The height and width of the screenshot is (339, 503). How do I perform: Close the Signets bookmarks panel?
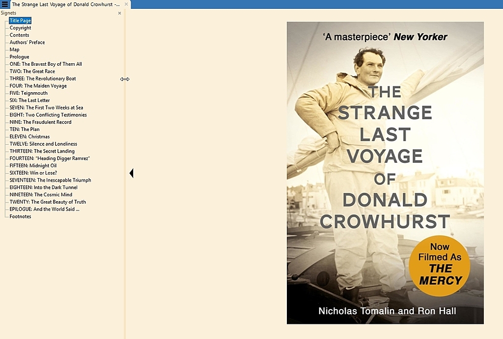point(120,13)
